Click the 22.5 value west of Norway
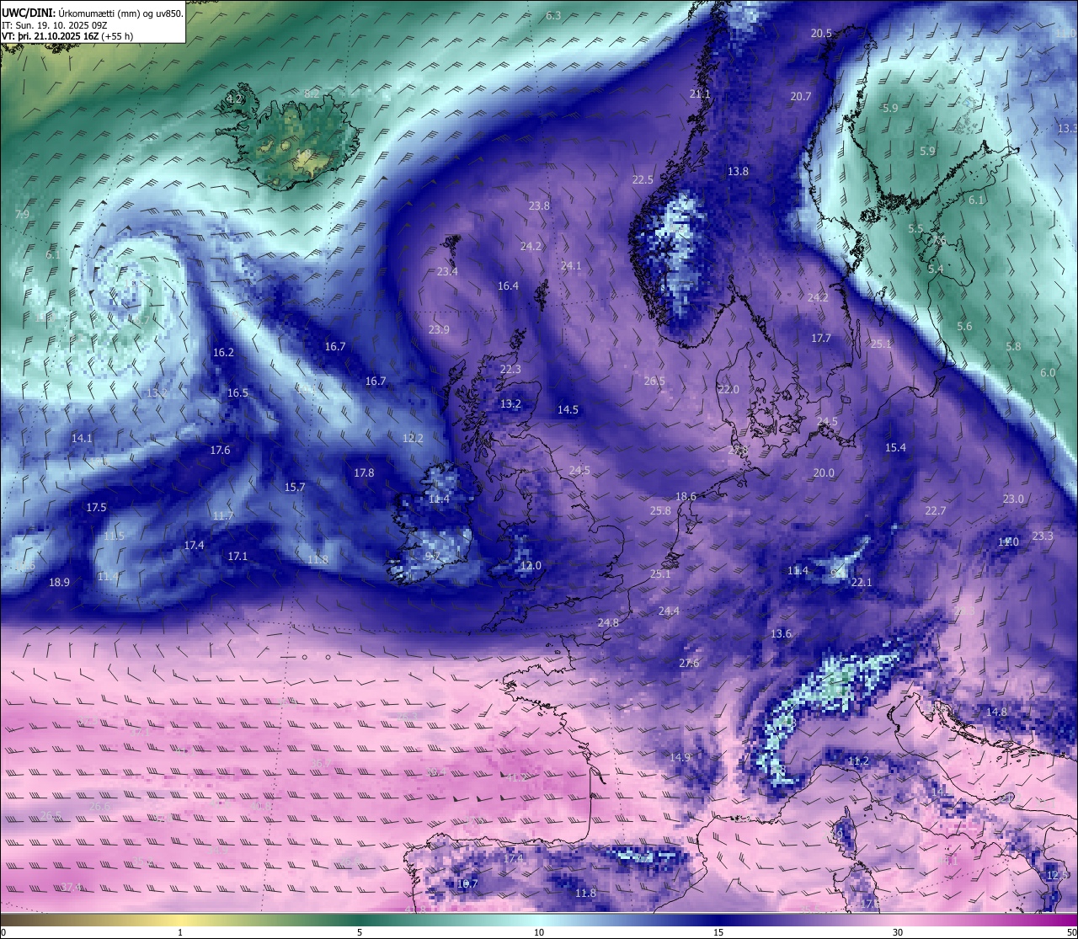This screenshot has width=1078, height=939. (643, 179)
